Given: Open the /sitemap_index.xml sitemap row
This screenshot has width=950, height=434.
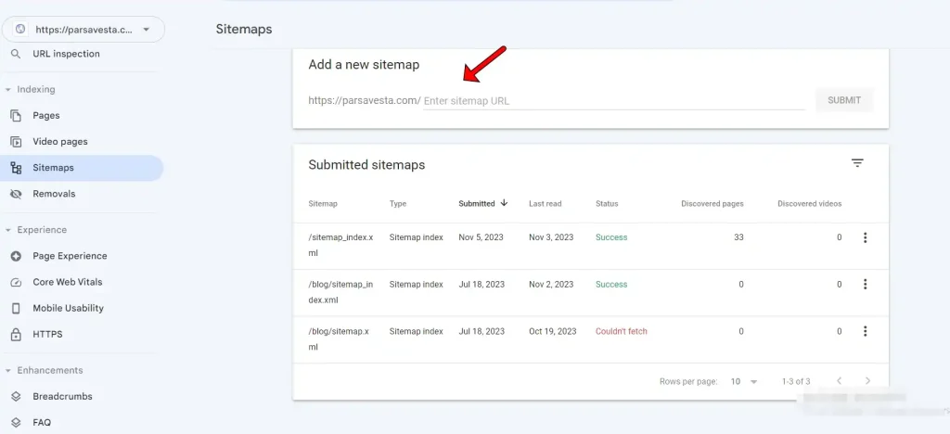Looking at the screenshot, I should tap(591, 246).
